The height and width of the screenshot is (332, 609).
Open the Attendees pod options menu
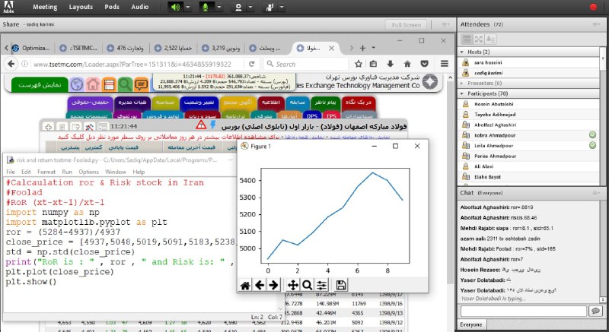point(596,24)
